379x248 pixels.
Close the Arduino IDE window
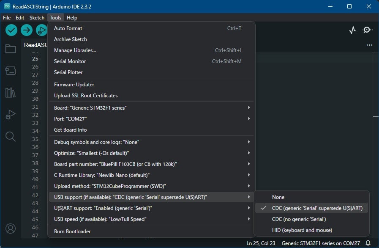368,6
